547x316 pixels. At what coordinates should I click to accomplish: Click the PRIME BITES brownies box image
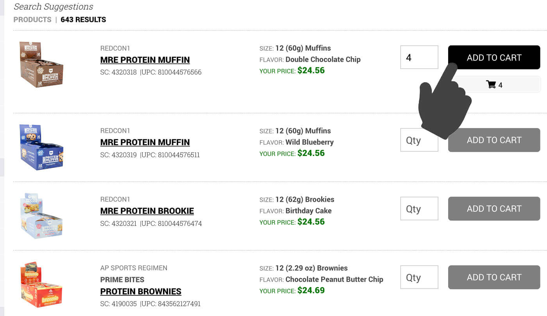click(x=41, y=284)
